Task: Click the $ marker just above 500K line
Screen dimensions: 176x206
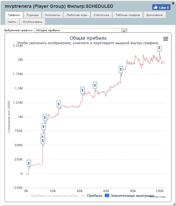Action: coord(43,140)
